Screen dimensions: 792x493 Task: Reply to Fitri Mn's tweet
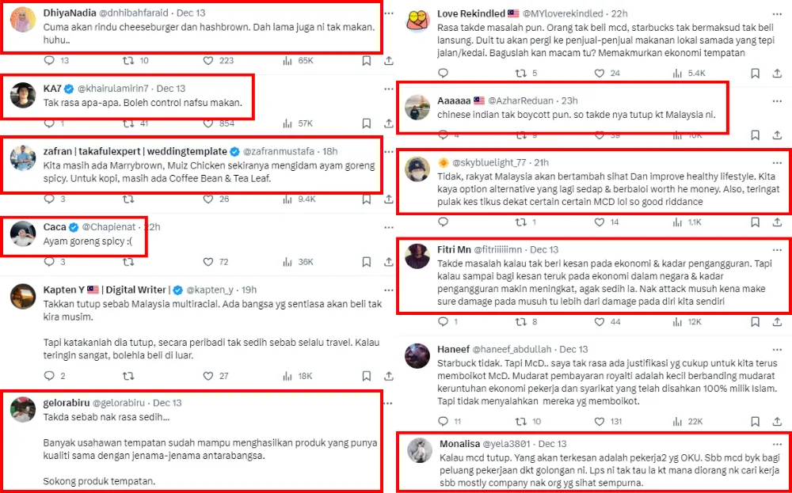click(x=443, y=322)
